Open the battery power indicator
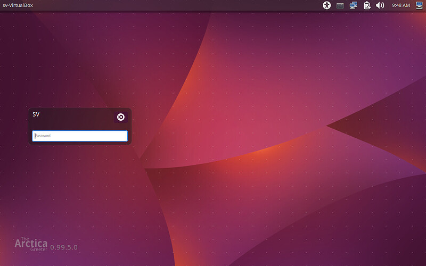The height and width of the screenshot is (266, 426). click(367, 5)
